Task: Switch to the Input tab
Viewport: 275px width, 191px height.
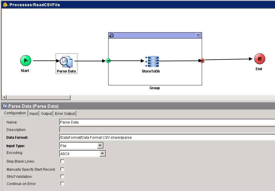Action: 33,113
